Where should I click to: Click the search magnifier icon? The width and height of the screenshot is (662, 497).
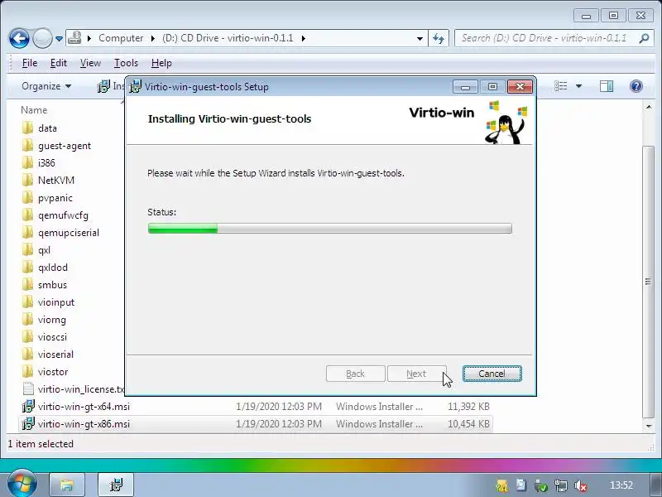click(644, 38)
